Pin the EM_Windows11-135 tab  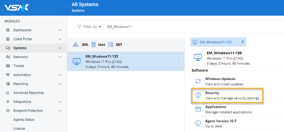tap(242, 42)
